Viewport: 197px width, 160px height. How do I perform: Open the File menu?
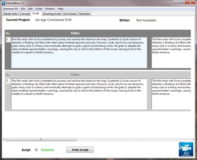pyautogui.click(x=23, y=9)
